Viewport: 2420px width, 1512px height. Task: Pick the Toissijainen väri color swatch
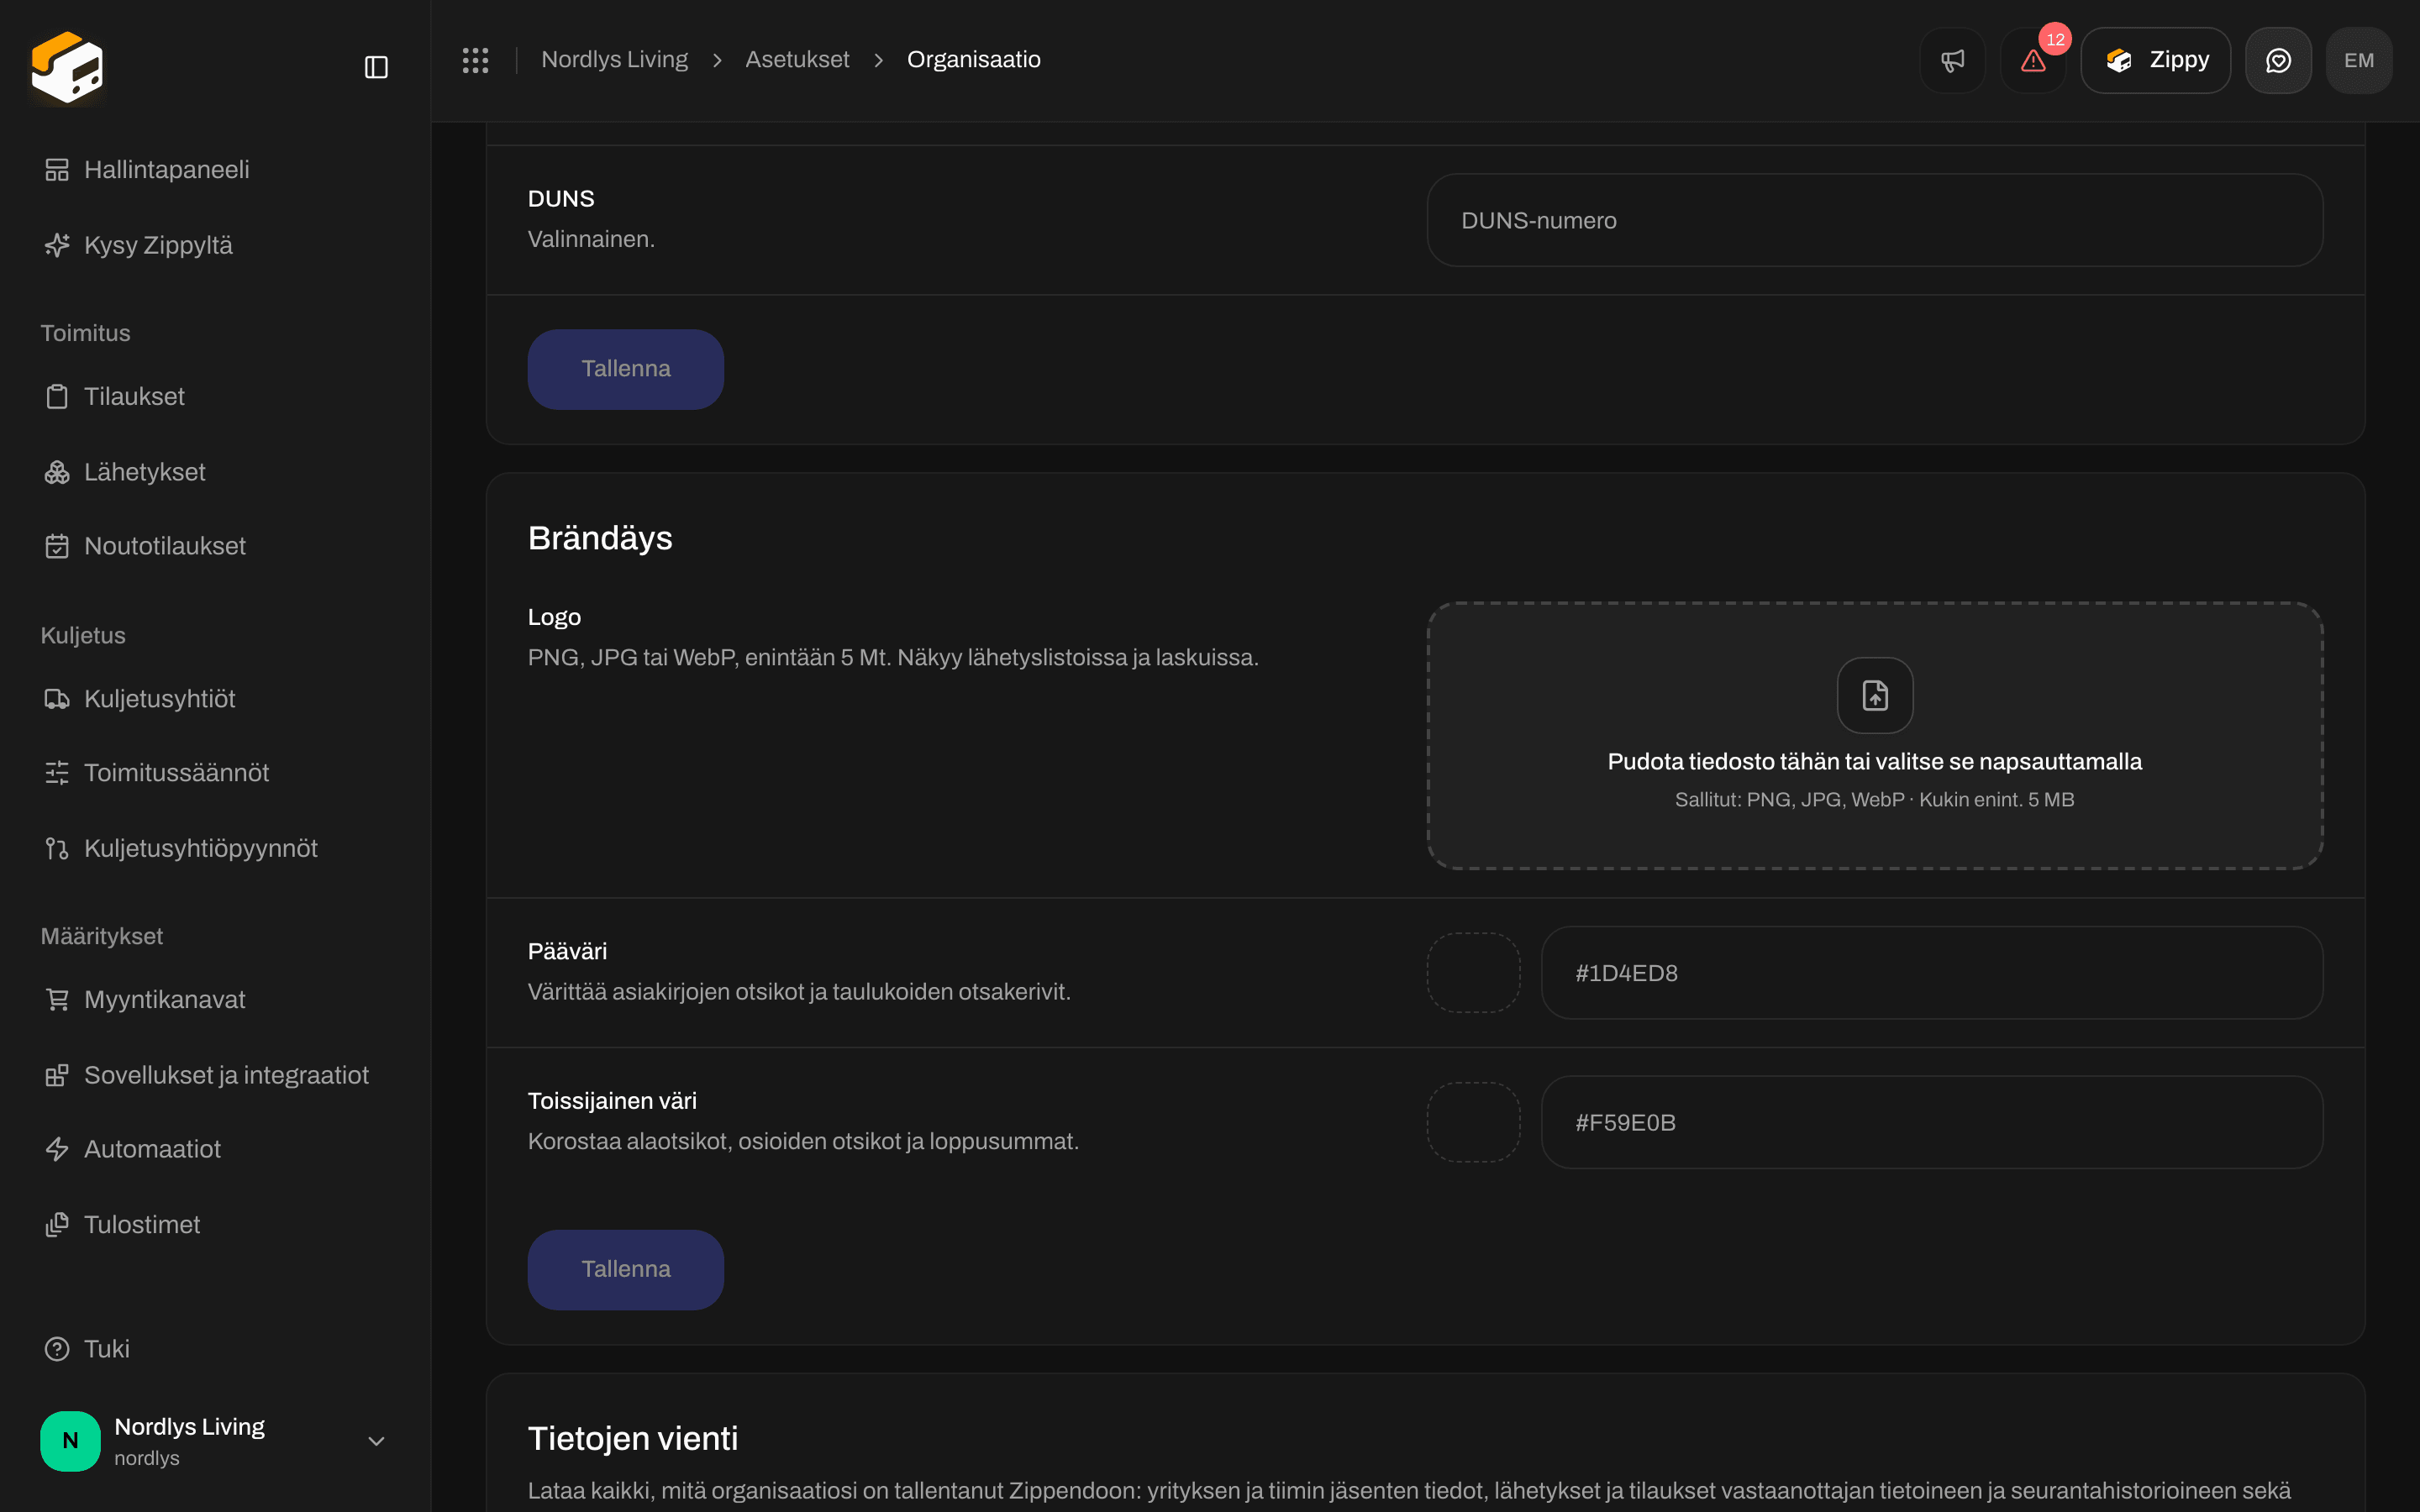click(1473, 1122)
